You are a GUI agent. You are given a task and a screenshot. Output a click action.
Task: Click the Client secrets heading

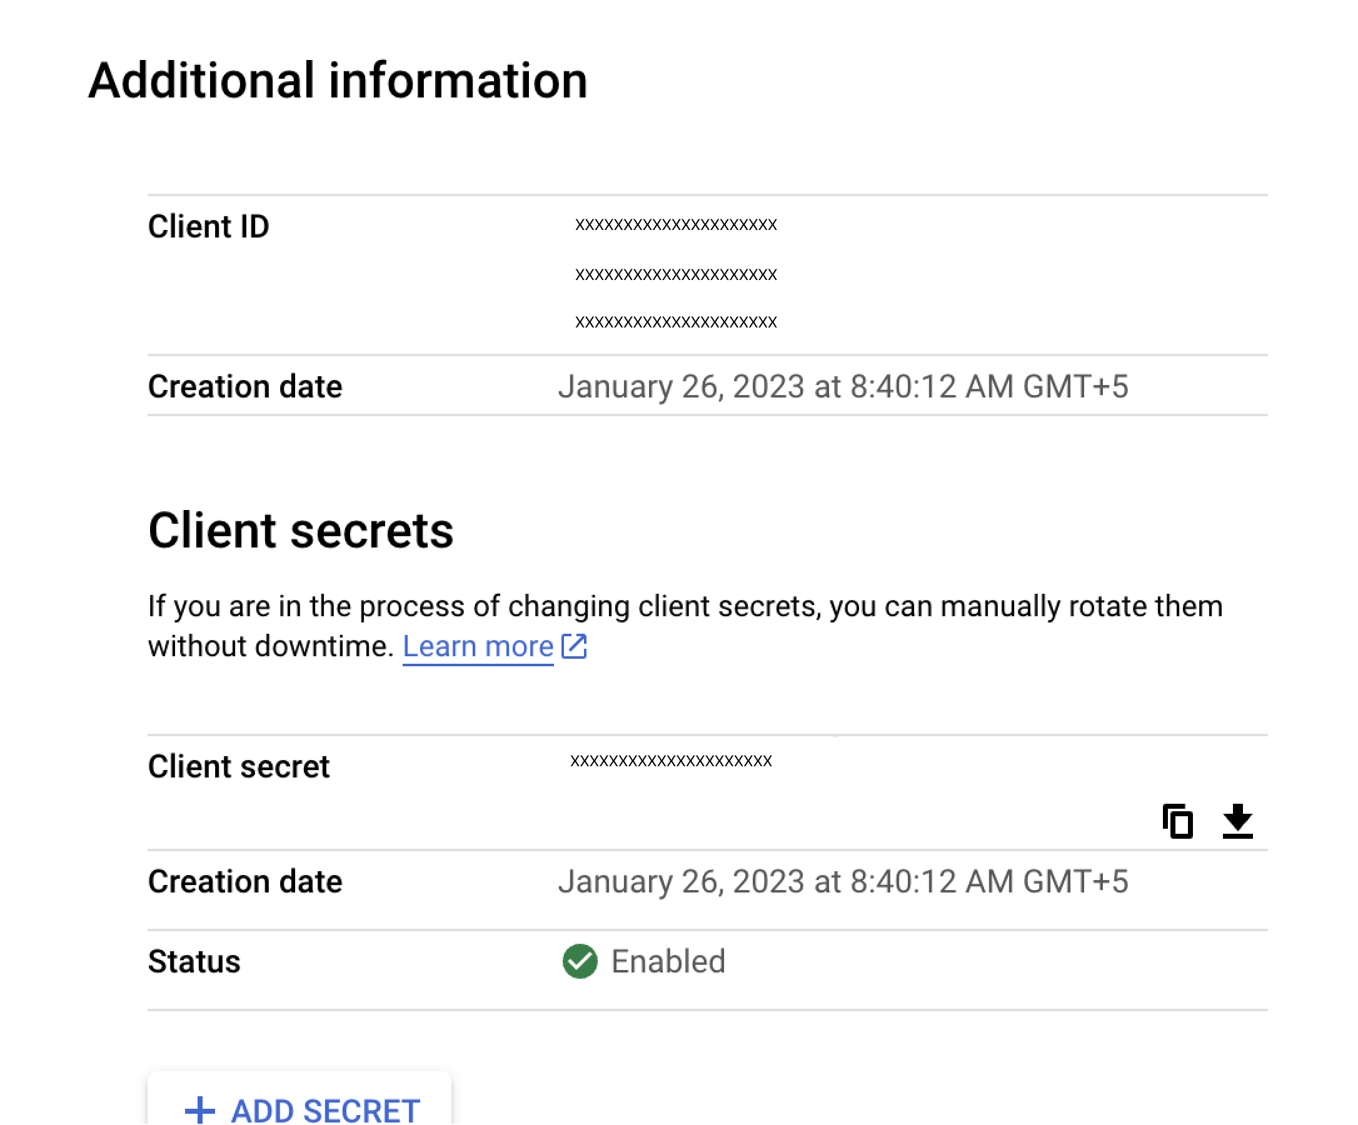(301, 530)
